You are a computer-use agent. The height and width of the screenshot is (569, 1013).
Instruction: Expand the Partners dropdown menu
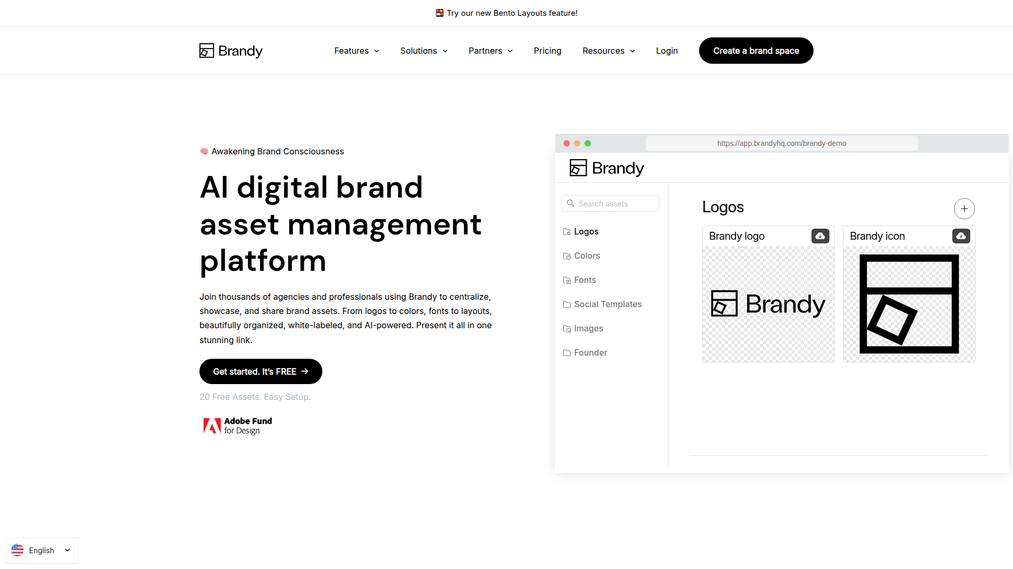pos(491,51)
